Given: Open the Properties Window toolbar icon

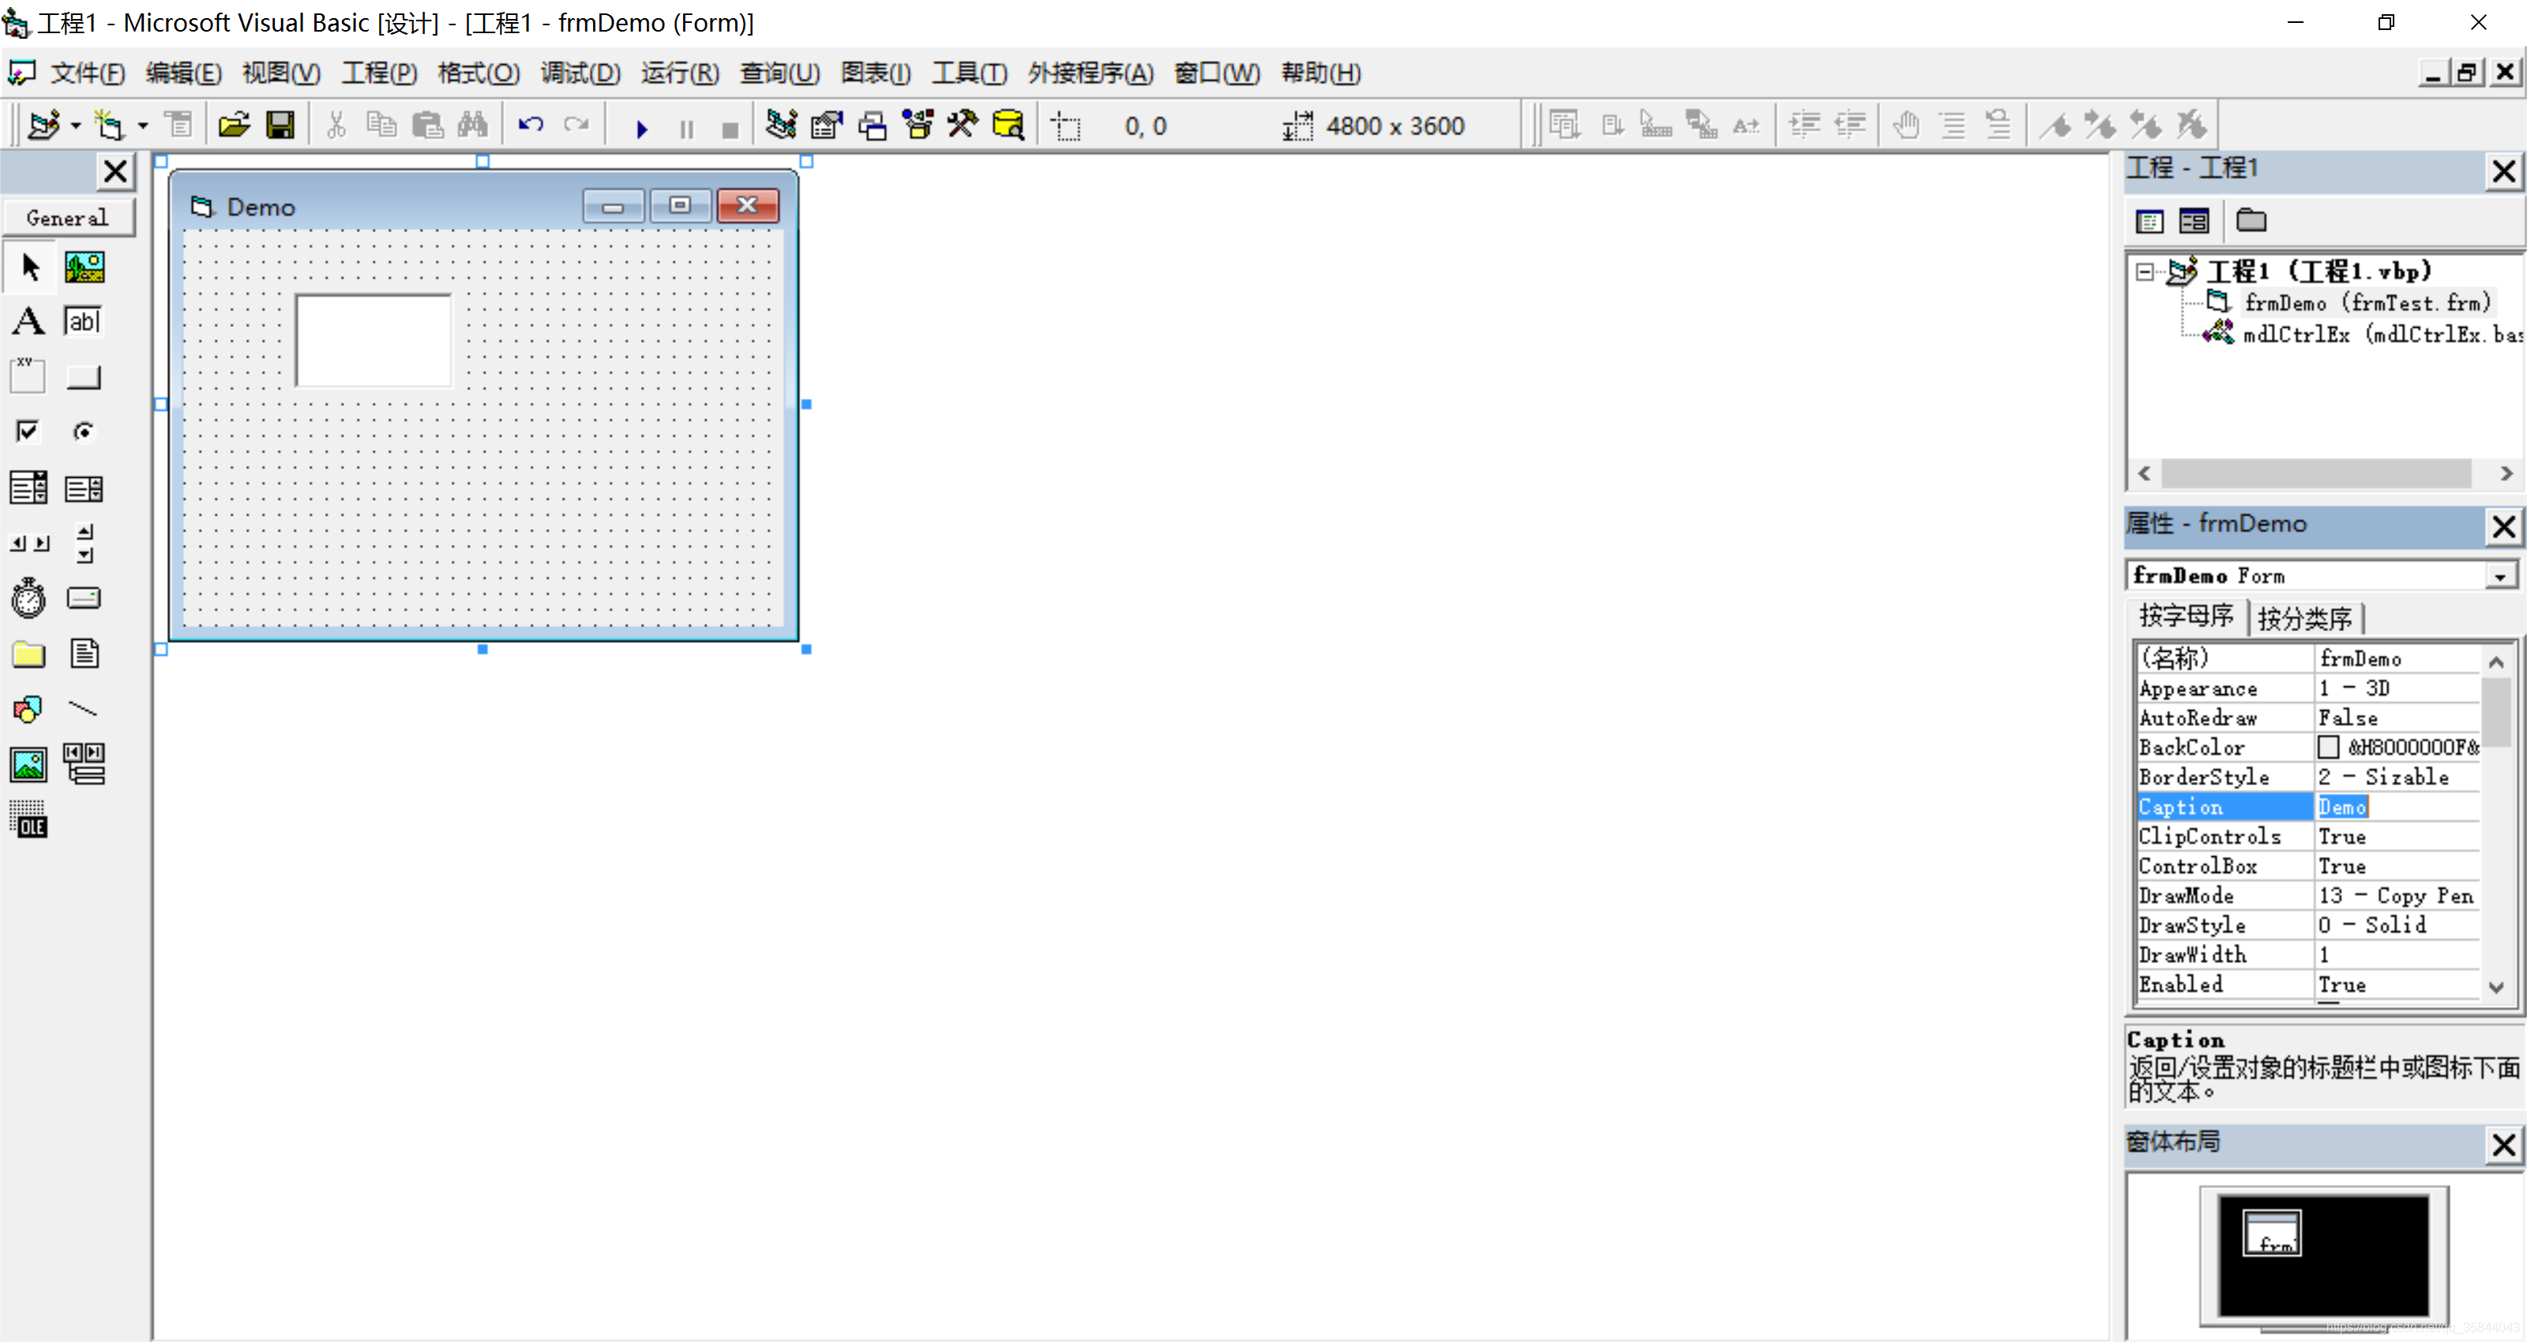Looking at the screenshot, I should click(827, 126).
